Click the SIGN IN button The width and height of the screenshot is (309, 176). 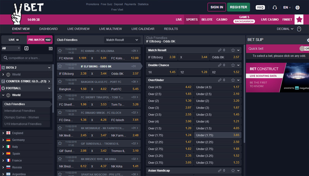tap(217, 7)
